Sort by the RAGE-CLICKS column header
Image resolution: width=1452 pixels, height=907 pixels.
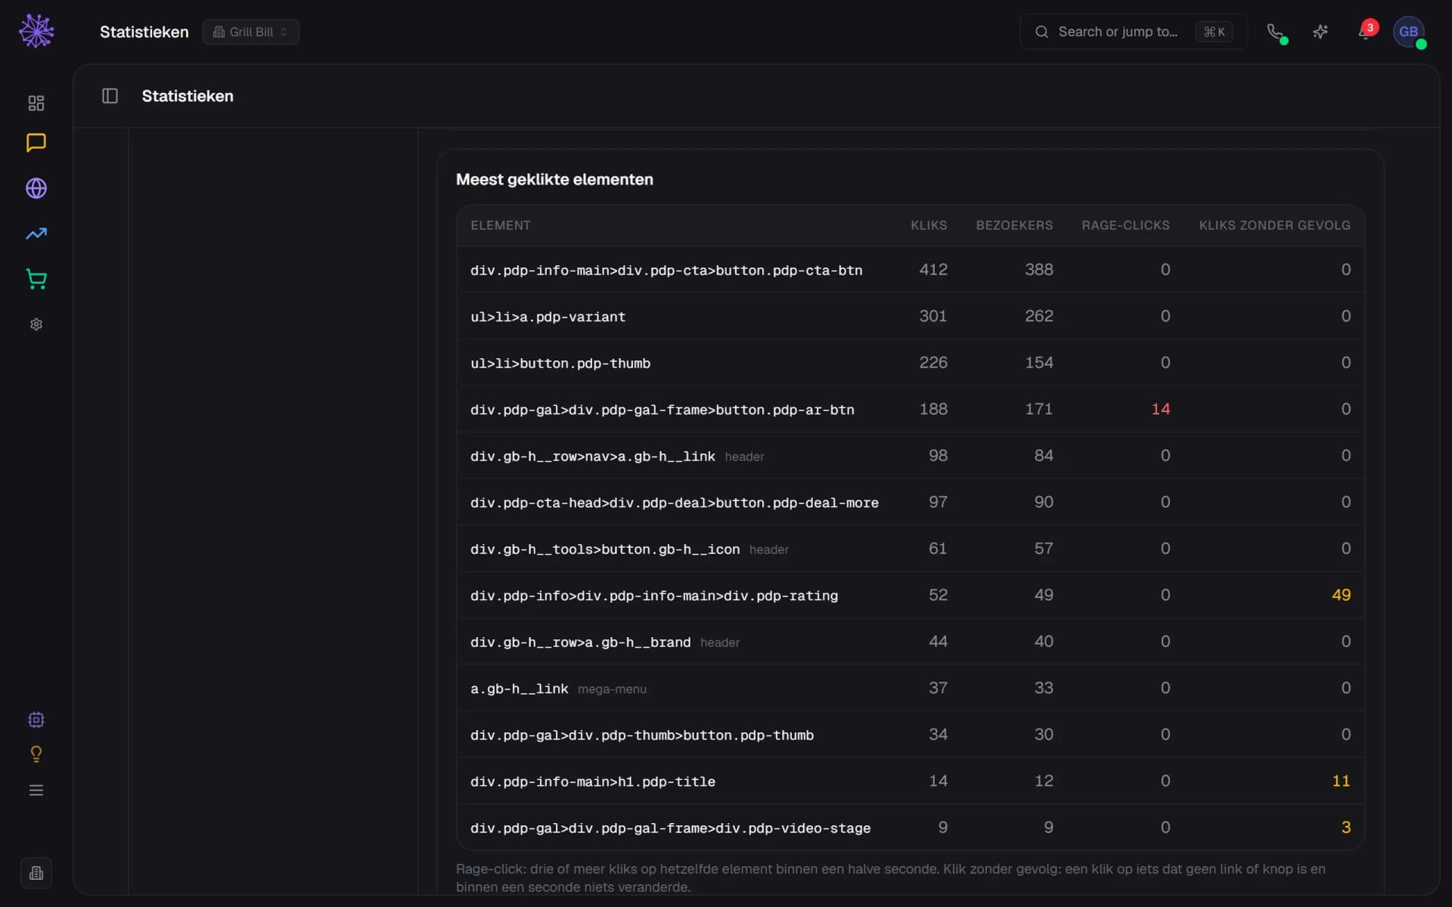tap(1125, 225)
